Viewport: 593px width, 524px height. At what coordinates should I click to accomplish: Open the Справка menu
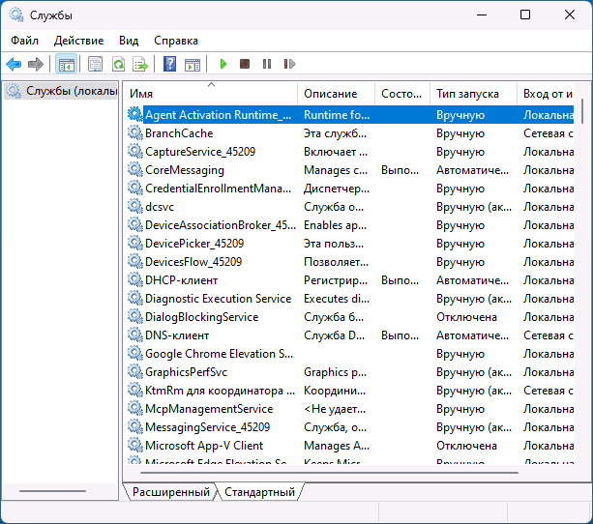(x=176, y=41)
